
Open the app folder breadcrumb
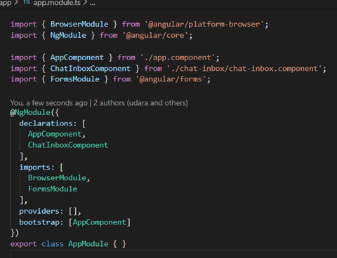pos(6,3)
